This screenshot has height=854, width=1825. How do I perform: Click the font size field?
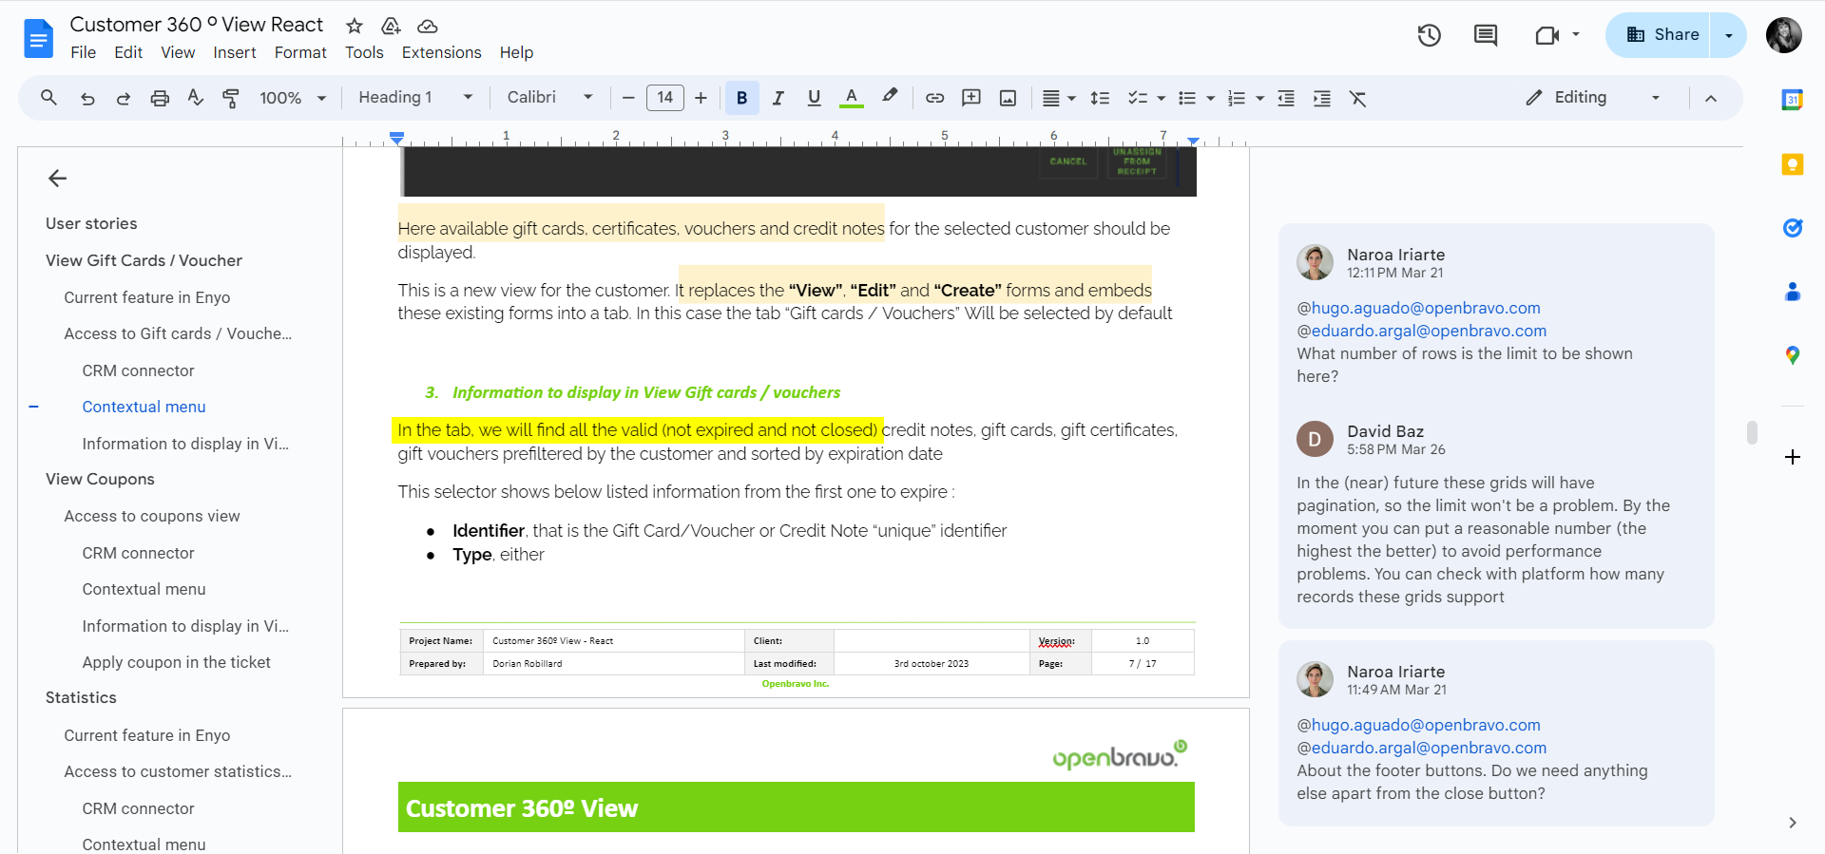tap(665, 98)
